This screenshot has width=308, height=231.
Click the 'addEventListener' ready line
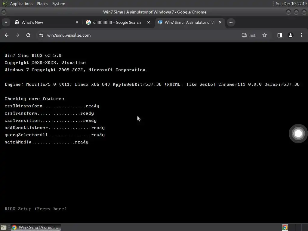click(55, 128)
